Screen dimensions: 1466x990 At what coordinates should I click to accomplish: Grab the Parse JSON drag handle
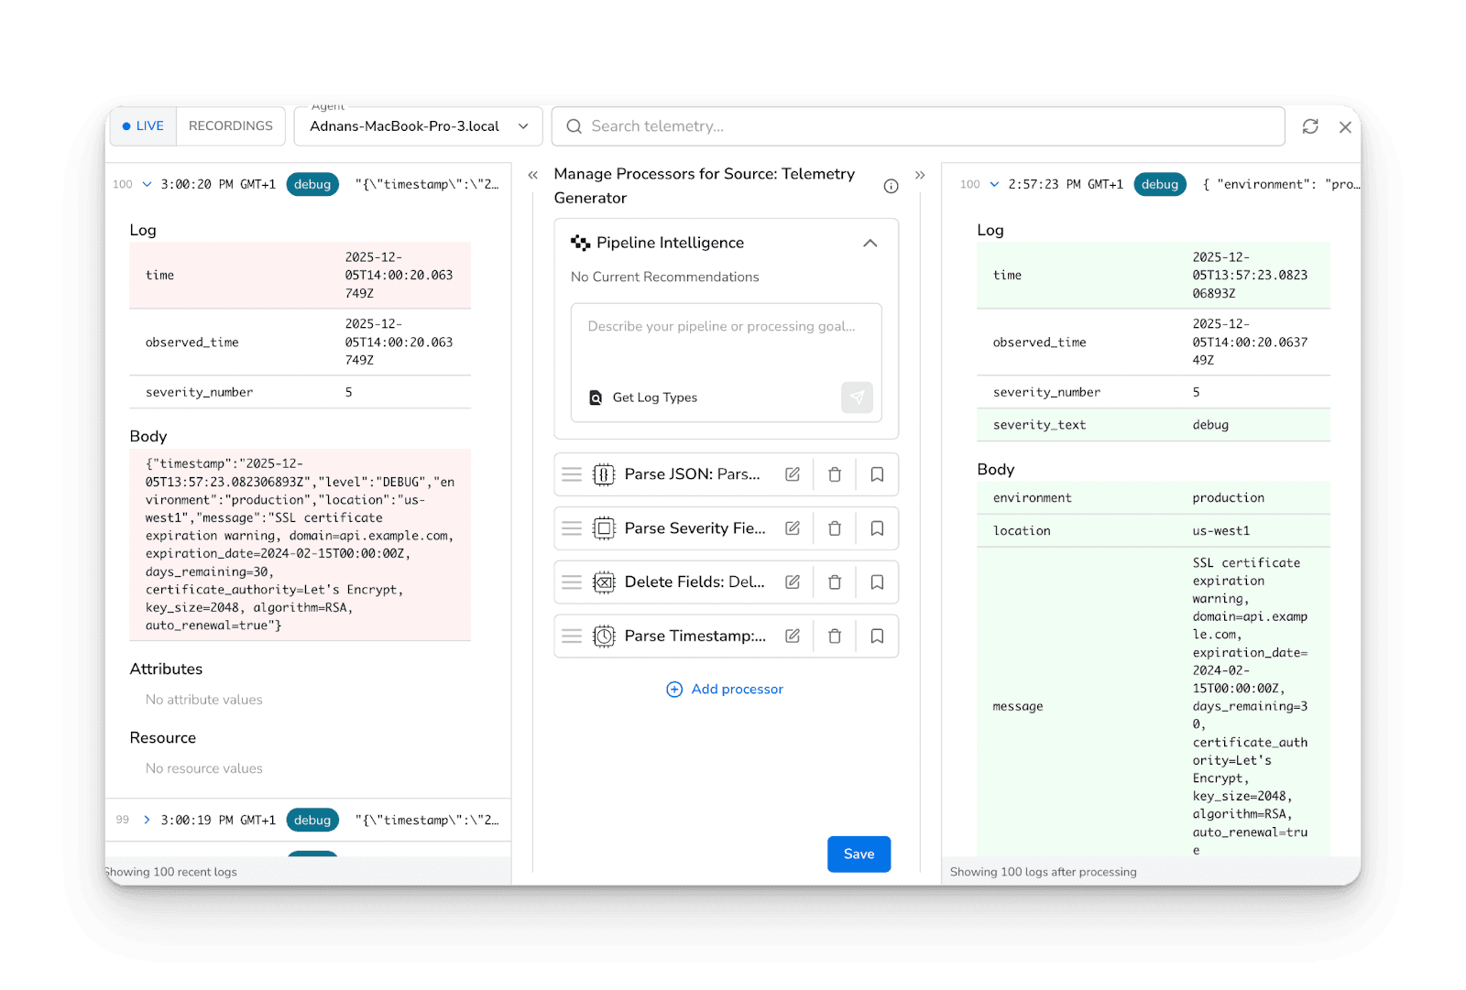point(572,474)
